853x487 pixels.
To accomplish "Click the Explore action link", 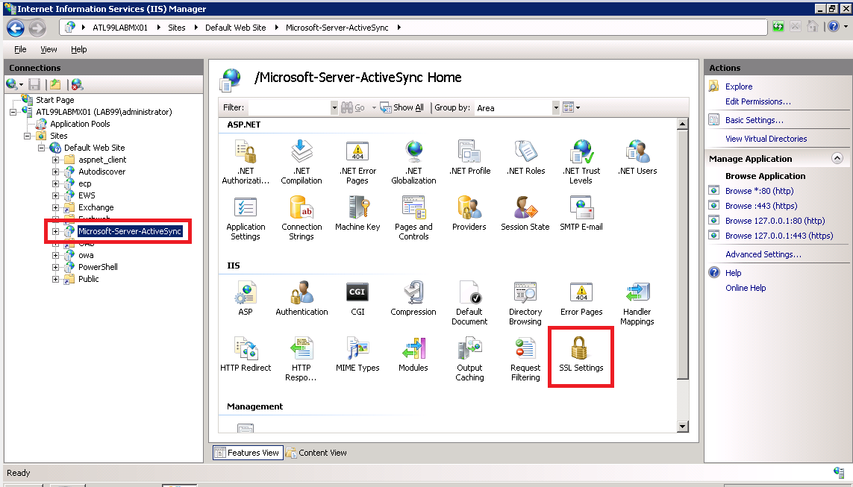I will (739, 87).
